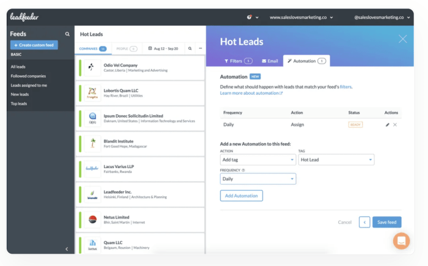Viewport: 428px width, 266px height.
Task: Click the Save feed button
Action: pyautogui.click(x=387, y=222)
